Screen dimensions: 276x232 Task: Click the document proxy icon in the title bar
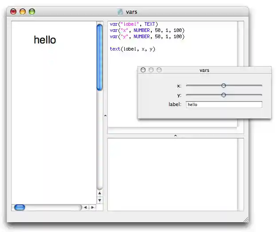tap(120, 12)
